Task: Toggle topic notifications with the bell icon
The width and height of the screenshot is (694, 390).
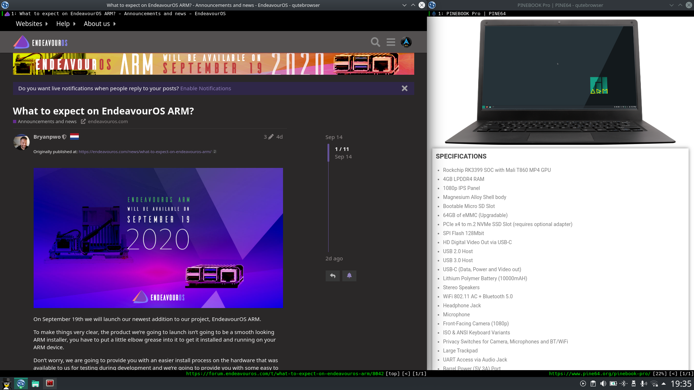Action: click(349, 276)
